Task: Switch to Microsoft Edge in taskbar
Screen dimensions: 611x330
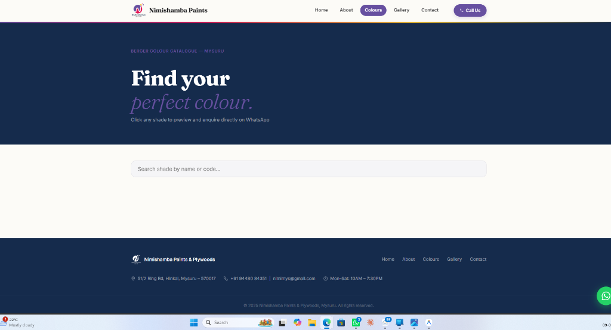Action: coord(326,323)
